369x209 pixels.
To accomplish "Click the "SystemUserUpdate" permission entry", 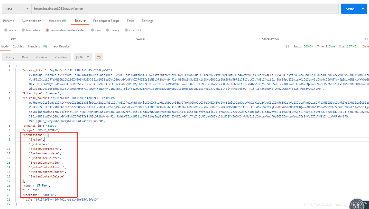I will pyautogui.click(x=44, y=153).
